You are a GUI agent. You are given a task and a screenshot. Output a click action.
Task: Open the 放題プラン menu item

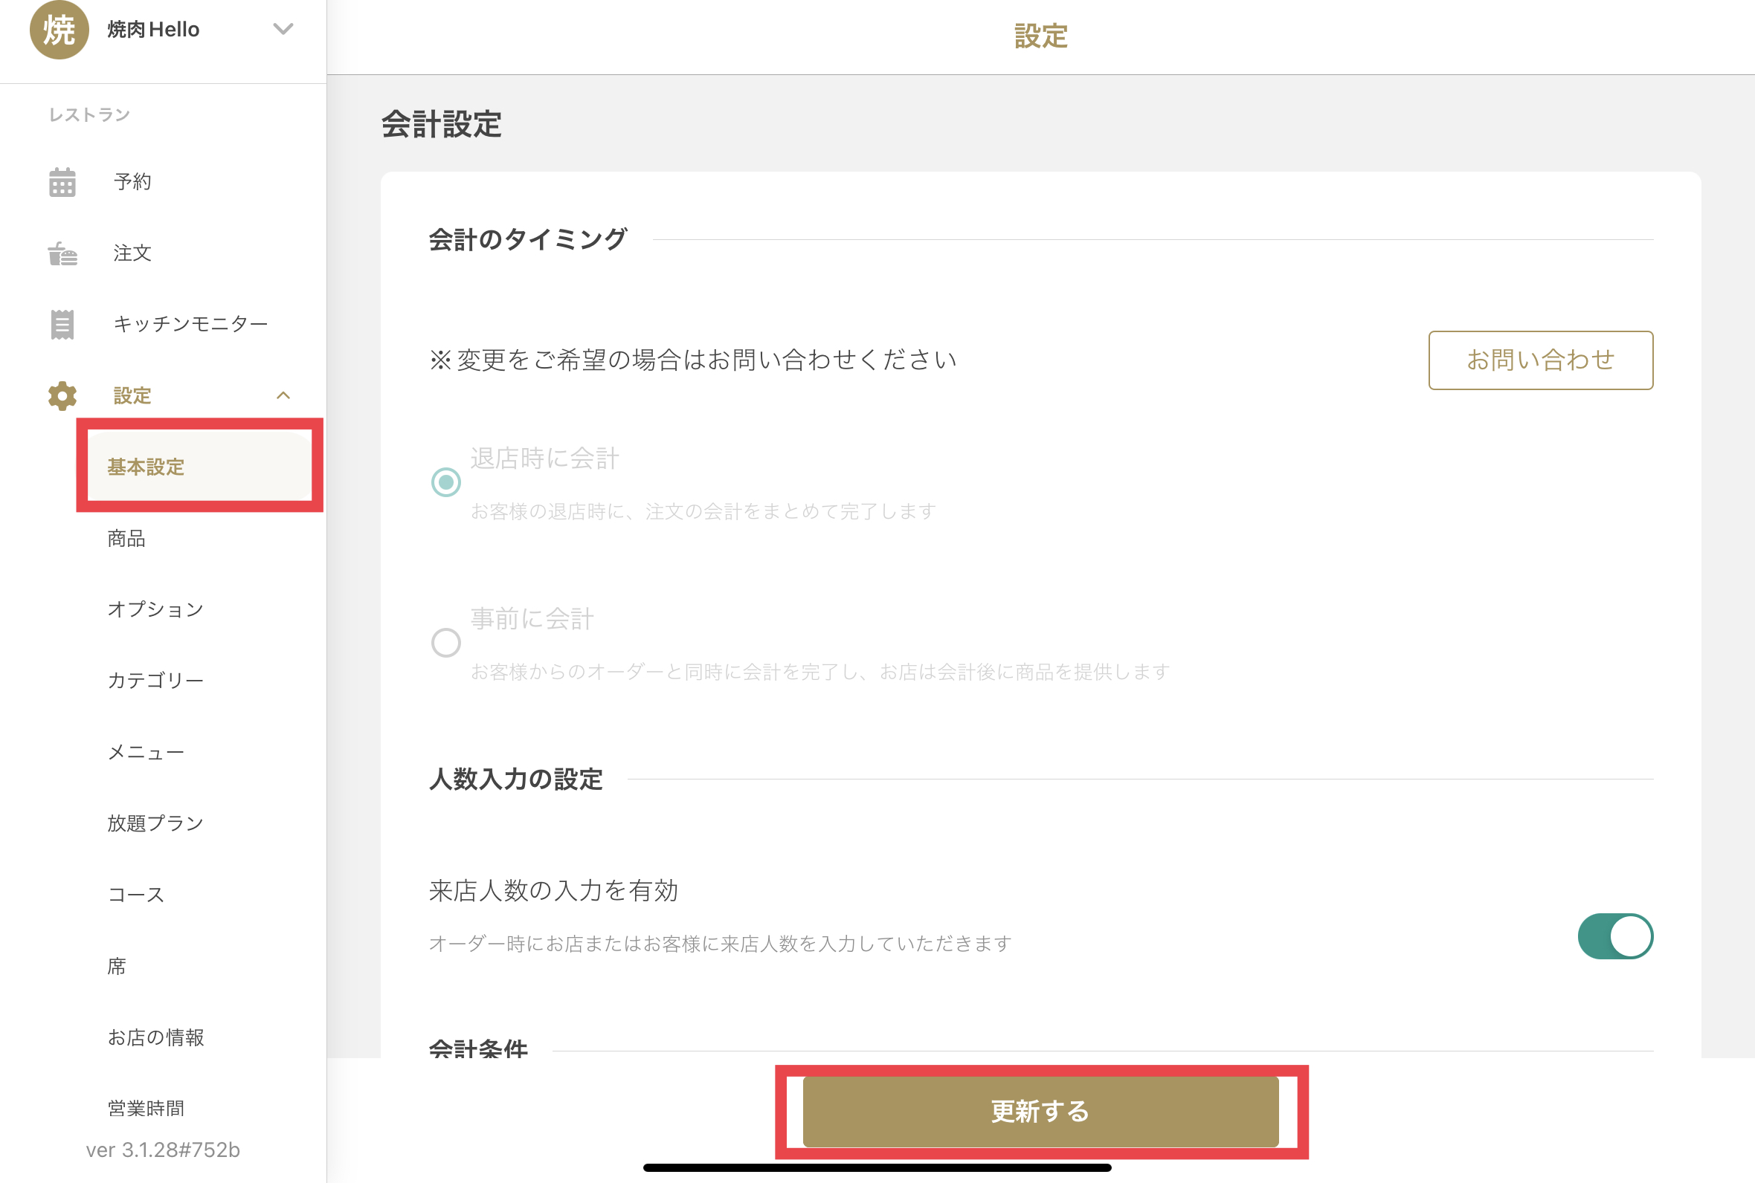pyautogui.click(x=155, y=823)
